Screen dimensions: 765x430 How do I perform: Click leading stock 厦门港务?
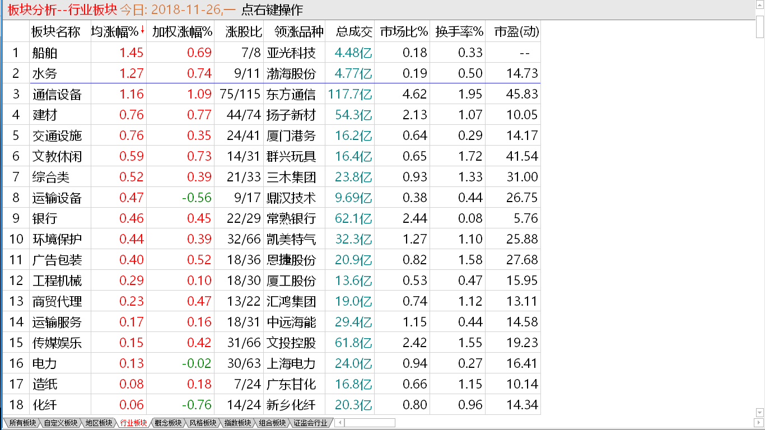[291, 135]
